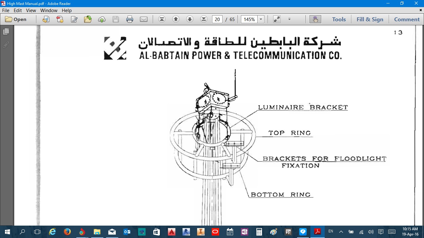This screenshot has width=424, height=238.
Task: Open Internet Explorer from taskbar
Action: [x=52, y=231]
